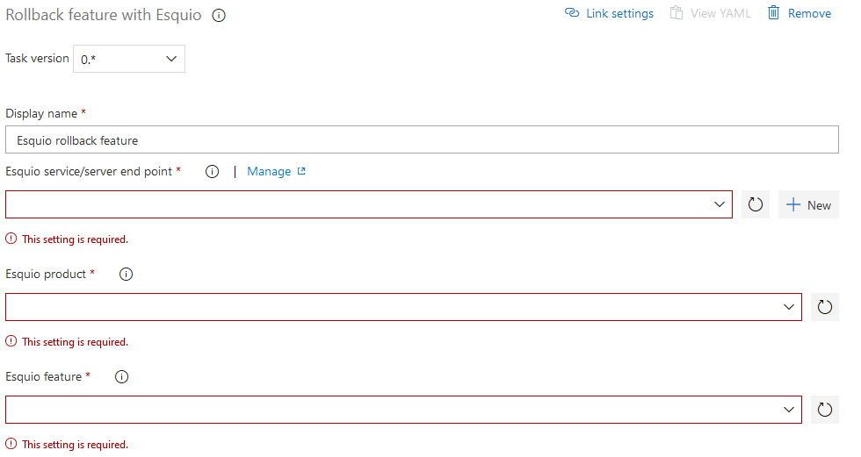Click the chain icon for Link settings
Screen dimensions: 861x457
(x=572, y=13)
